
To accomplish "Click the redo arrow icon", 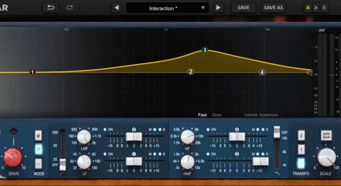I will 70,8.
